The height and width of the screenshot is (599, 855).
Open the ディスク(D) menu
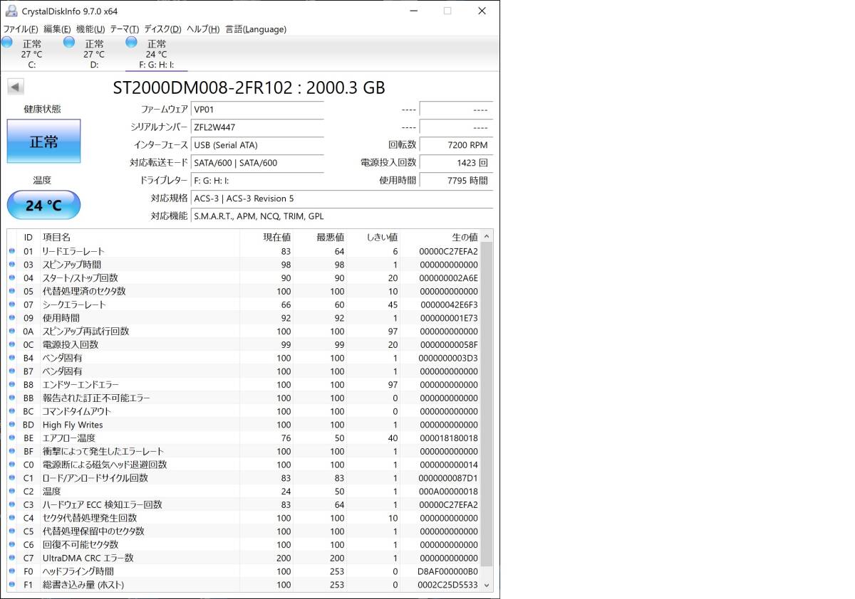tap(162, 29)
